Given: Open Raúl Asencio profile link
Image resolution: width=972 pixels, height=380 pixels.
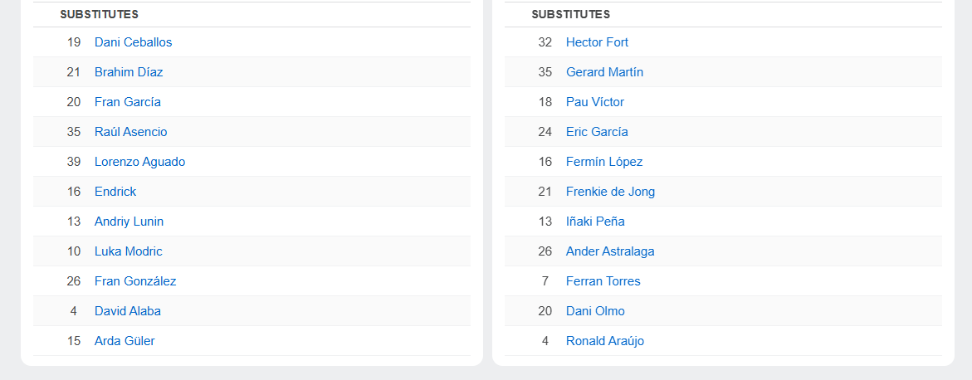Looking at the screenshot, I should click(x=130, y=132).
